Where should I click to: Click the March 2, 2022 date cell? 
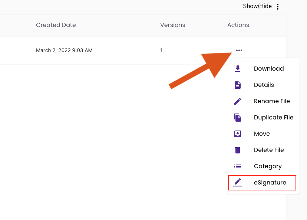tap(64, 50)
